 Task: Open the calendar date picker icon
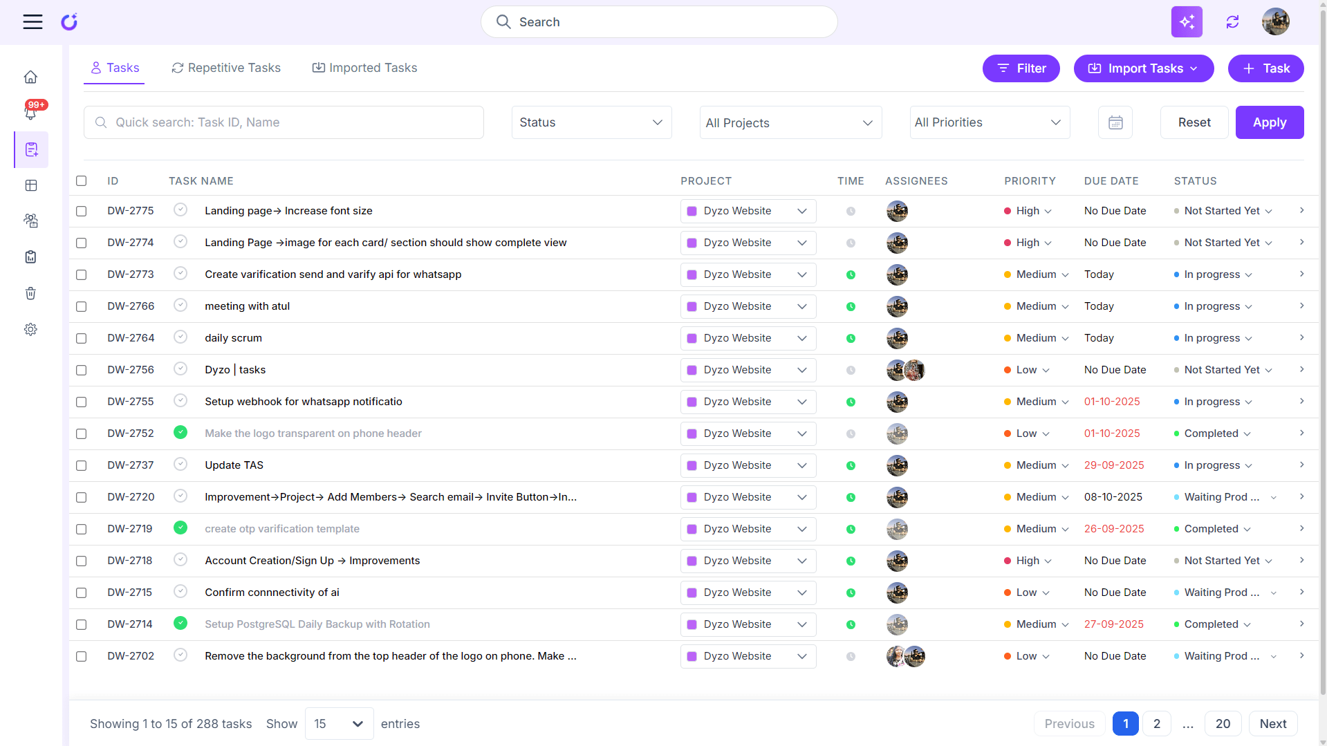pos(1115,122)
